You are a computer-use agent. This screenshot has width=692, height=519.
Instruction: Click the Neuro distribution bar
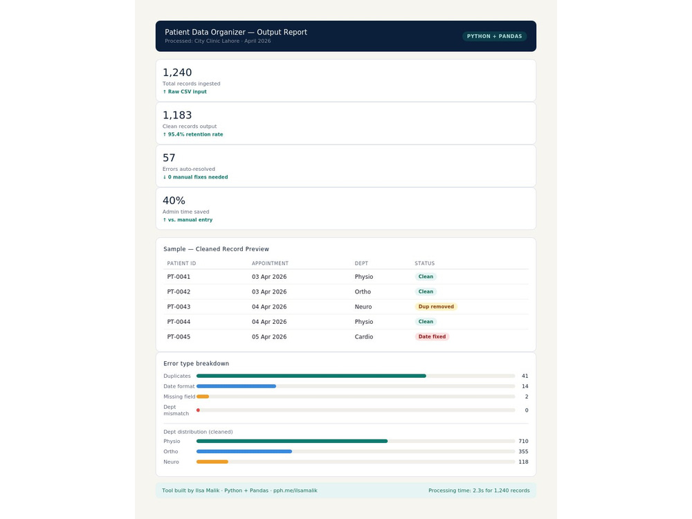pos(212,462)
